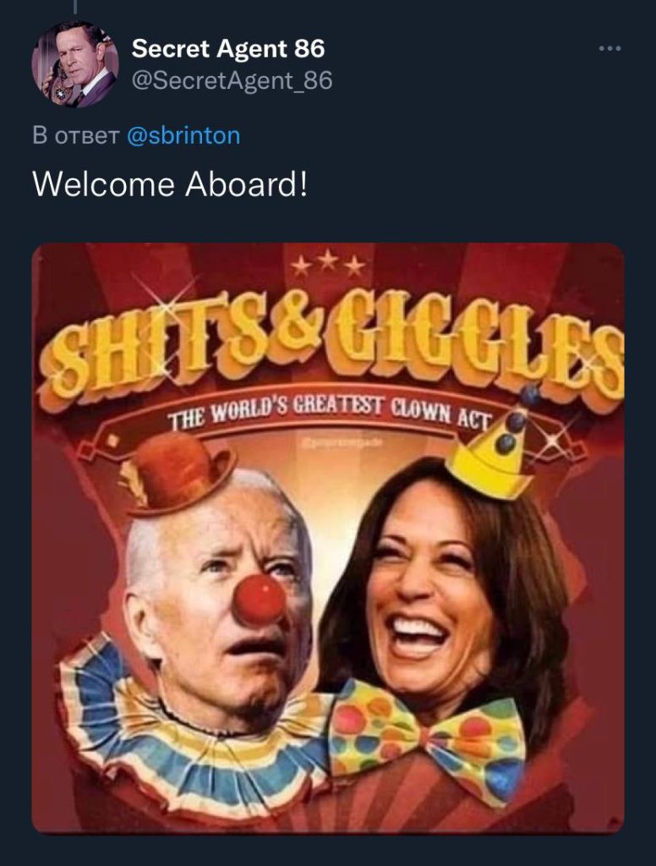Click the polka-dot bow tie in image
This screenshot has height=866, width=656.
point(427,738)
